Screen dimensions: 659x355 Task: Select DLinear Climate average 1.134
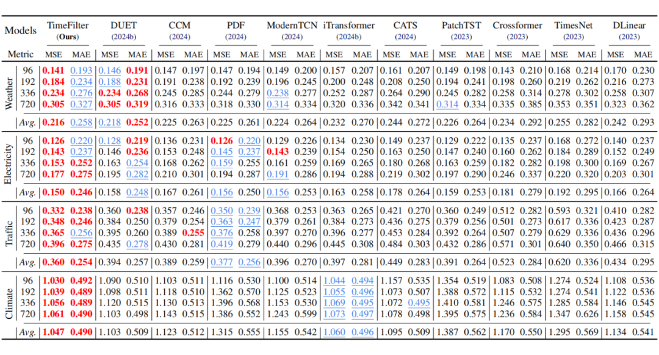click(615, 332)
